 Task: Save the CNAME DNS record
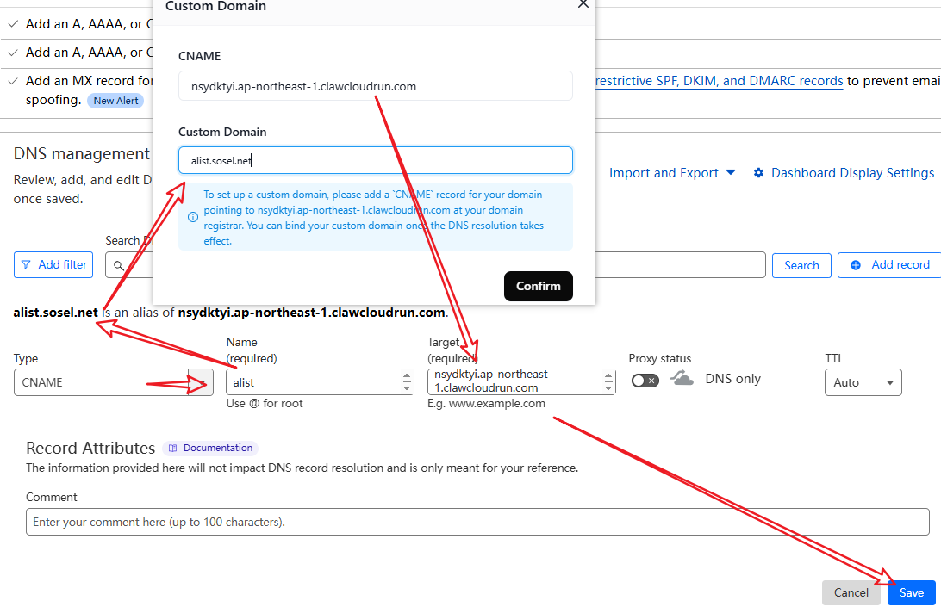click(911, 592)
